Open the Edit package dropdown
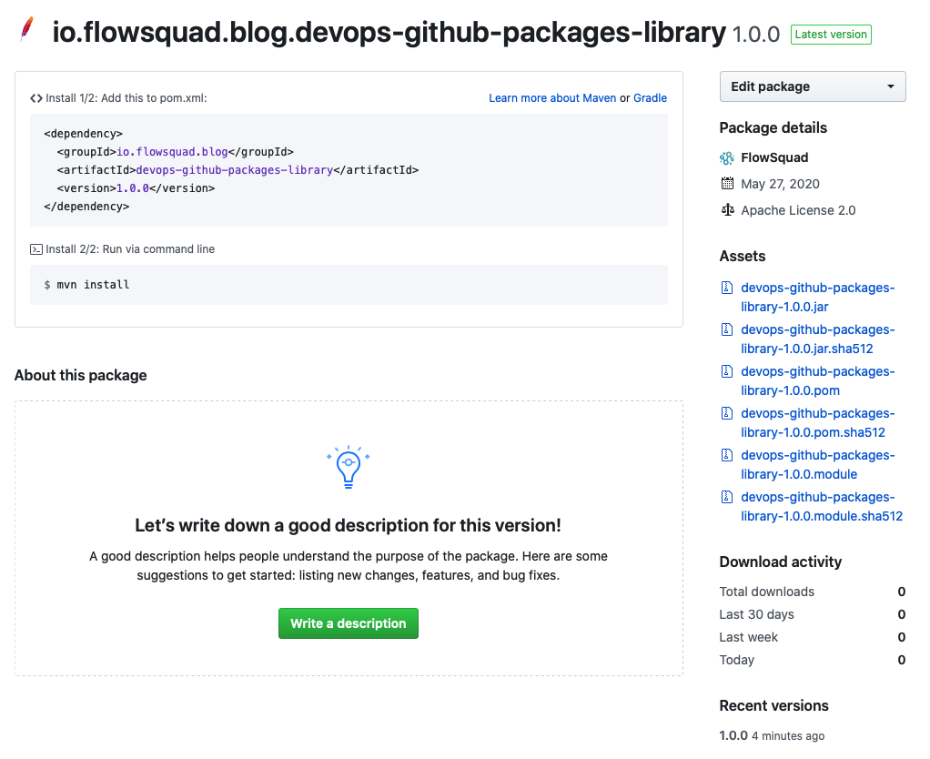This screenshot has width=930, height=759. click(812, 86)
